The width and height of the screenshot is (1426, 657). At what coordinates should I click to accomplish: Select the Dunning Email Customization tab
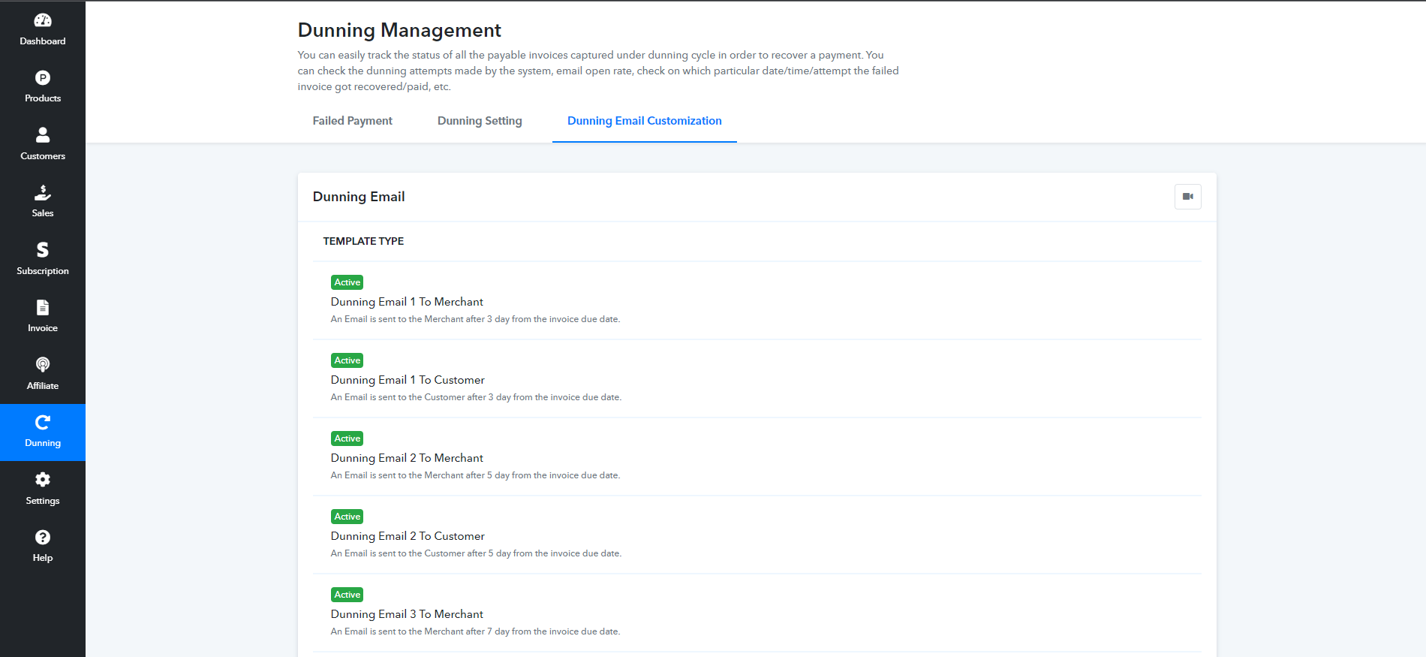[x=644, y=121]
